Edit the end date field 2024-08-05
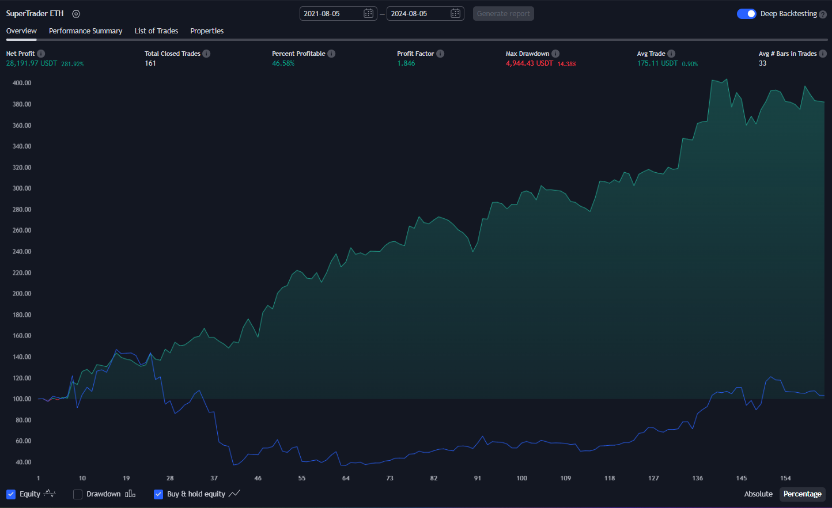 pyautogui.click(x=425, y=13)
